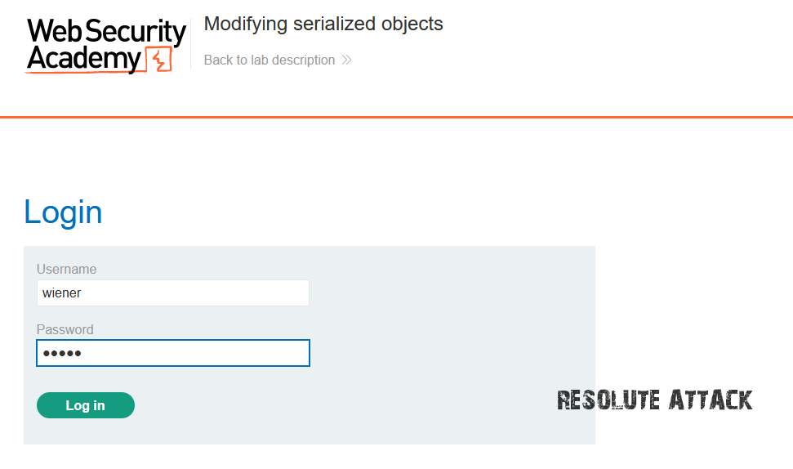Screen dimensions: 793x469
Task: Open the Back to lab description link
Action: point(269,60)
